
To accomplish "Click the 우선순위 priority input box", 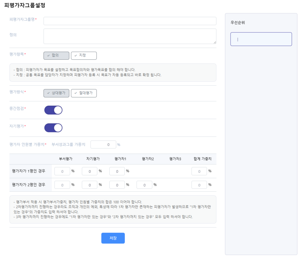I will 261,39.
